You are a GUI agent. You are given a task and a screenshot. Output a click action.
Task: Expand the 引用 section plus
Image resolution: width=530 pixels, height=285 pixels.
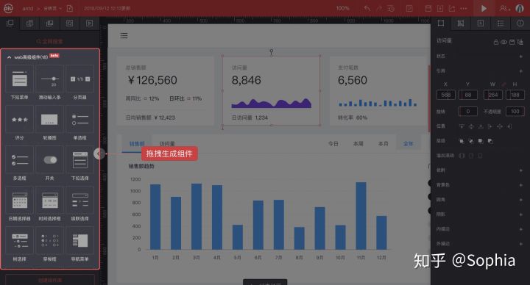click(521, 71)
